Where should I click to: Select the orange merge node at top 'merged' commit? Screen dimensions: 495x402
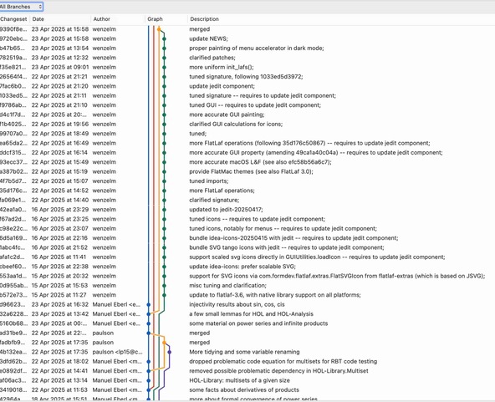(159, 29)
